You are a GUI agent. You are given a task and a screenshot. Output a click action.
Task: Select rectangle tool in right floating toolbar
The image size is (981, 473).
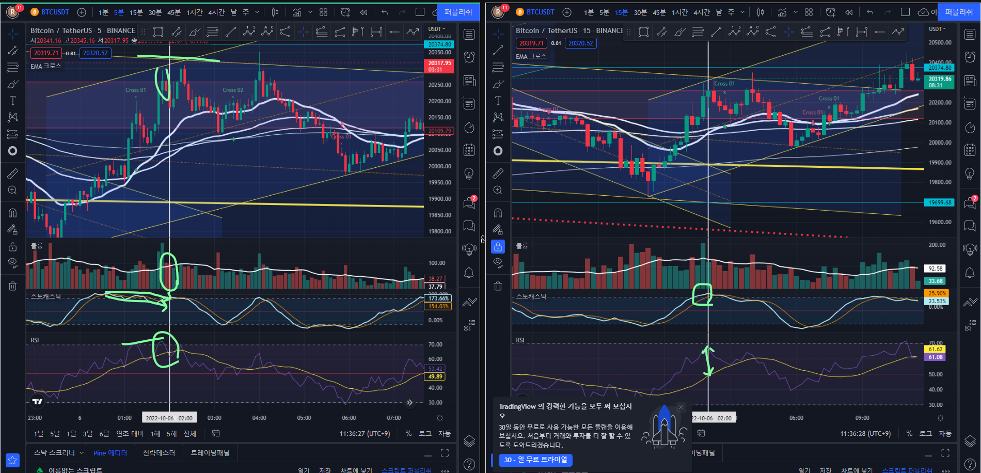[643, 32]
